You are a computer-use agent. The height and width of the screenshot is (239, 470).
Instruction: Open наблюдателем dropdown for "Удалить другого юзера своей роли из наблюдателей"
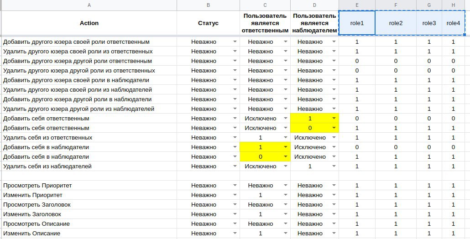click(334, 90)
